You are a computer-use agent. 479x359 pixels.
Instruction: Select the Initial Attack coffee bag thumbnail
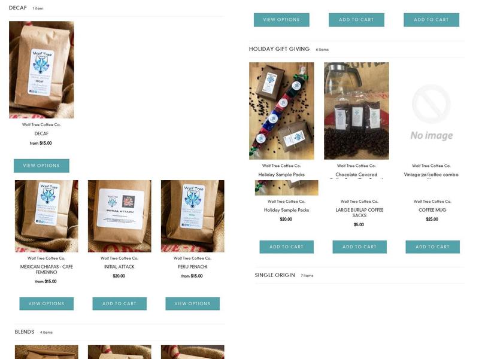119,216
